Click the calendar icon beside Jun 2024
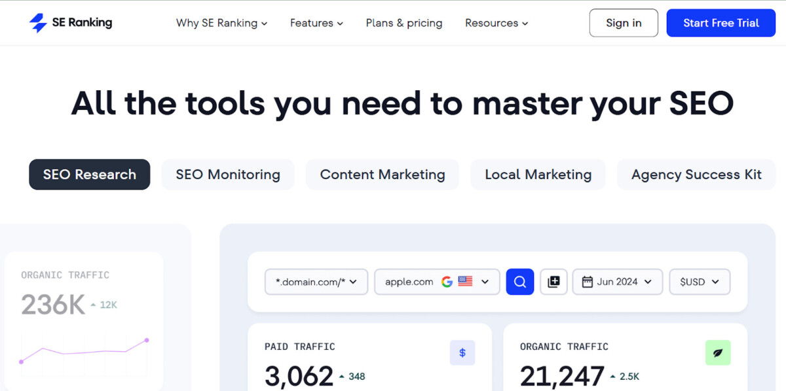The width and height of the screenshot is (786, 391). [x=587, y=282]
